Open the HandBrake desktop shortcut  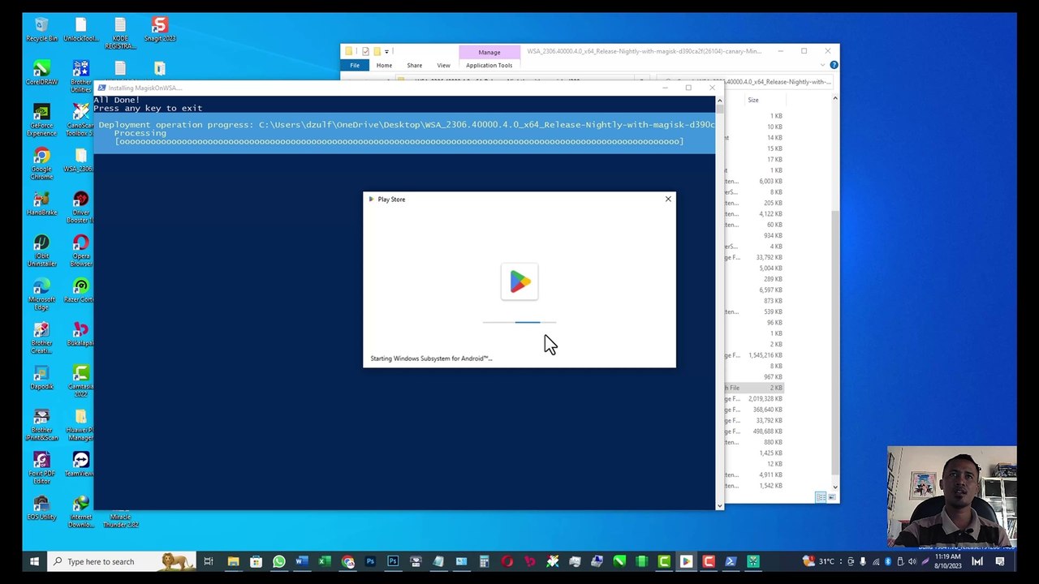(41, 204)
